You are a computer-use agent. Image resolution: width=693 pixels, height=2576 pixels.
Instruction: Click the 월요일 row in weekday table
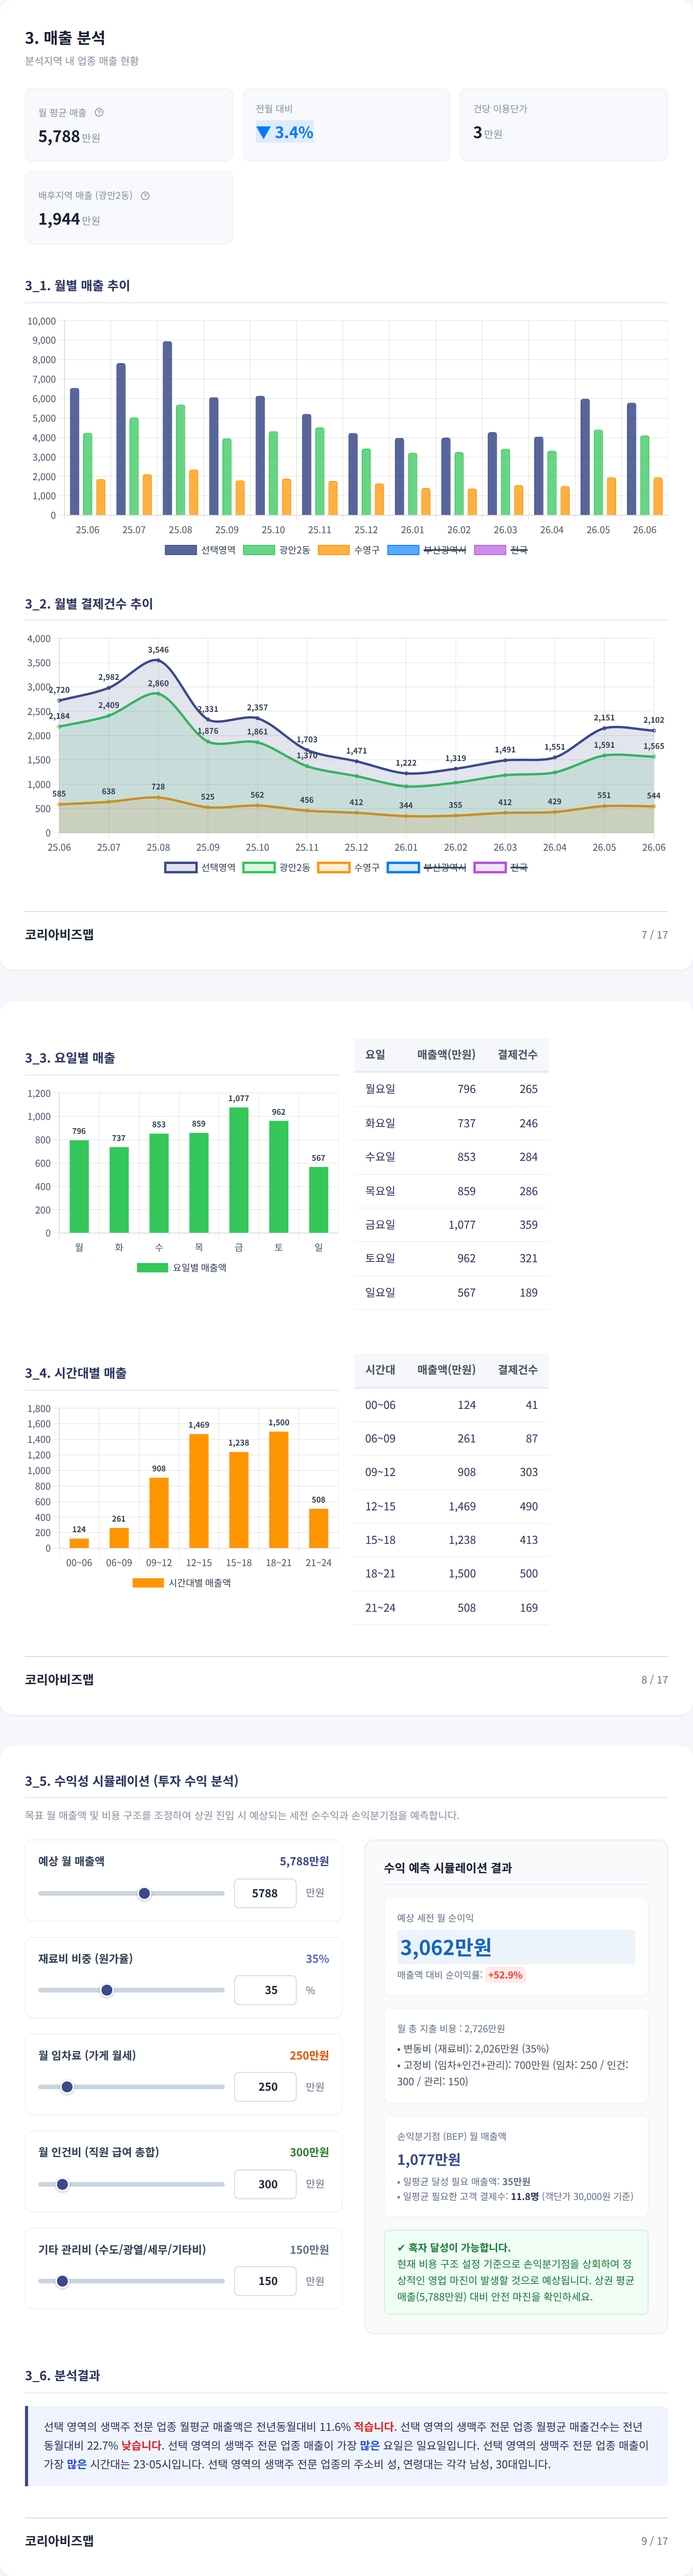point(451,1089)
